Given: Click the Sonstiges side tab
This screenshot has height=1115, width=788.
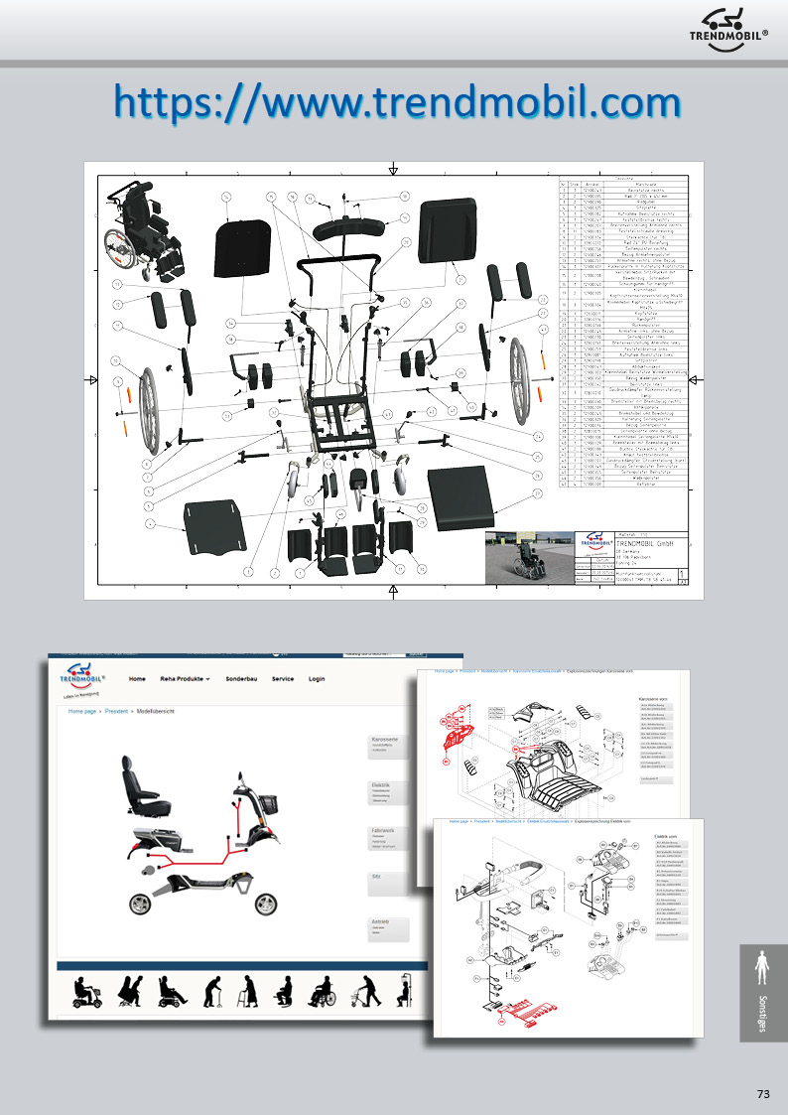Looking at the screenshot, I should coord(763,993).
